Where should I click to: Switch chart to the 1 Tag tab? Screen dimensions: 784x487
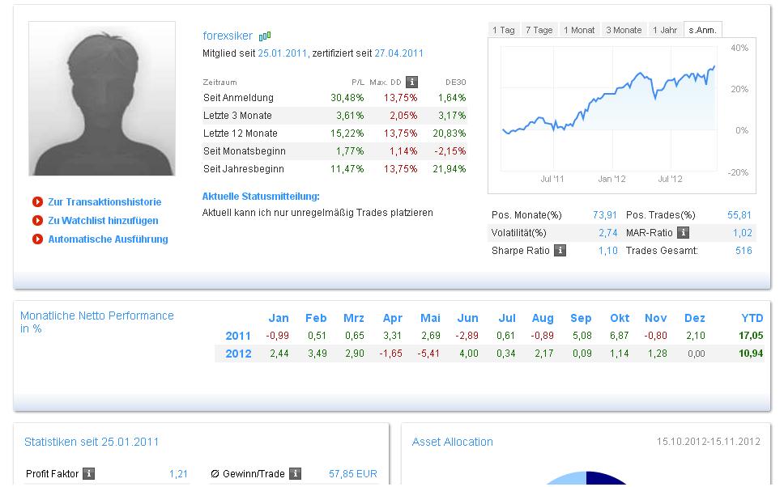click(503, 30)
